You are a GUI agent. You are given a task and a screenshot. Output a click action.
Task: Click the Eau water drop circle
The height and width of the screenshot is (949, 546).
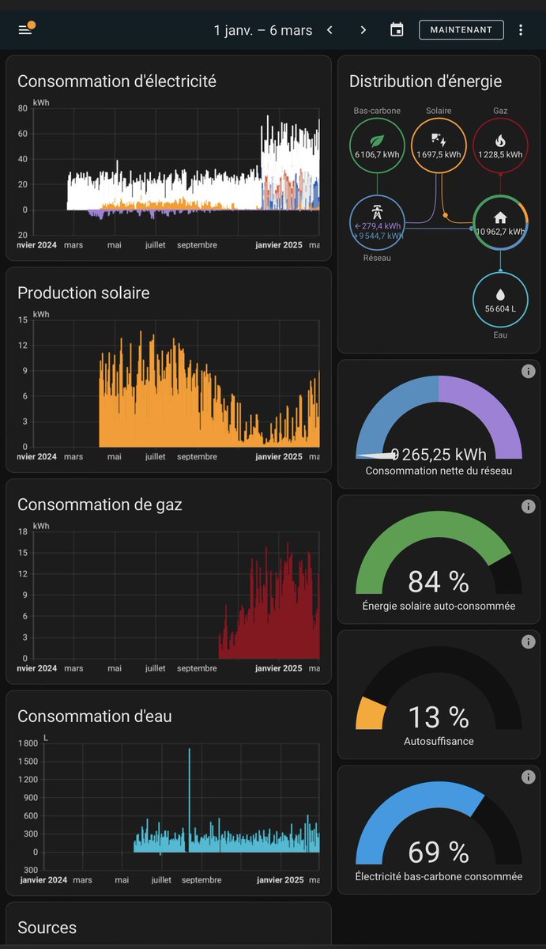click(x=500, y=300)
